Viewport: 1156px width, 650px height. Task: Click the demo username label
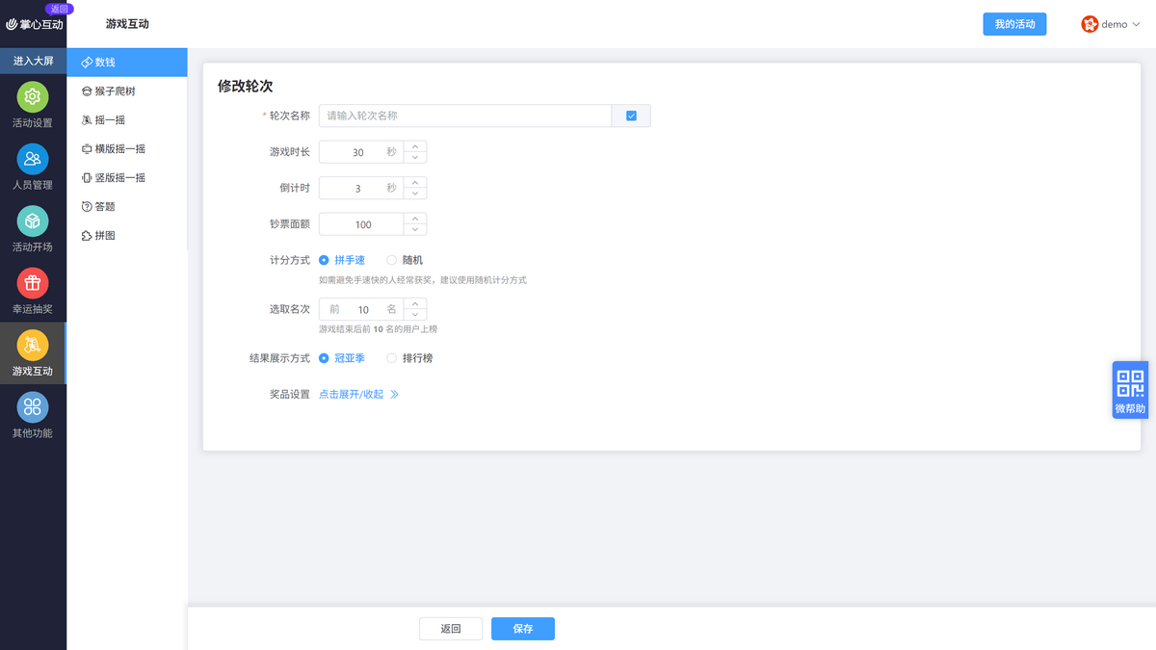(1115, 25)
